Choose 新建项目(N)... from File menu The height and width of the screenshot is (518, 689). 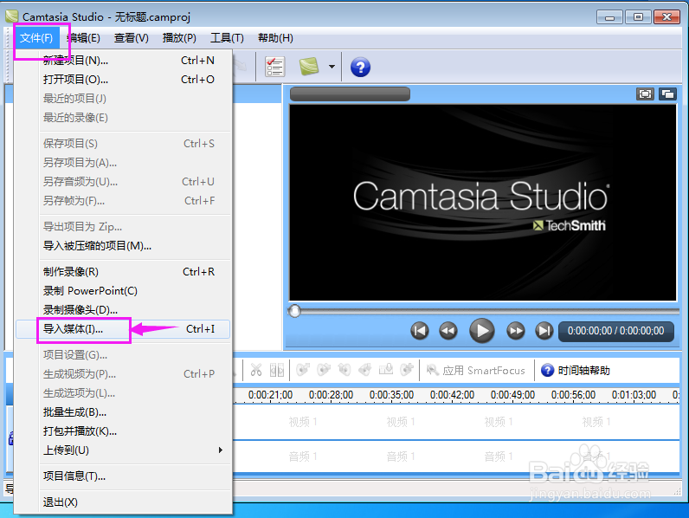pyautogui.click(x=123, y=61)
